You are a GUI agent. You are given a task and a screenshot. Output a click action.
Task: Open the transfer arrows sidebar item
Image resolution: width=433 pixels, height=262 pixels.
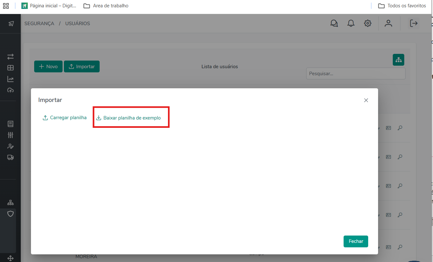[x=11, y=56]
